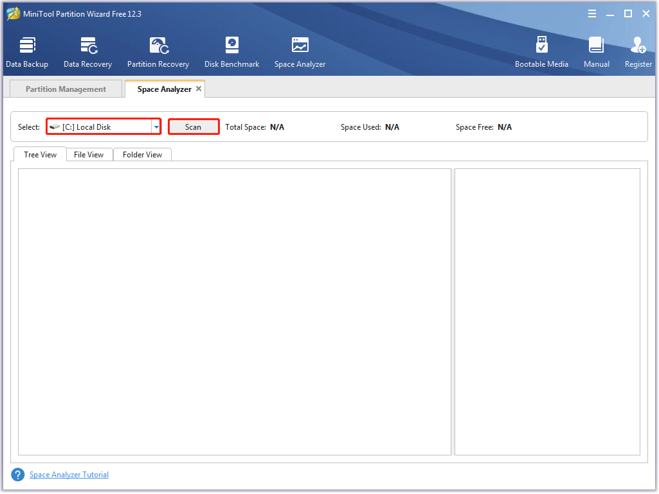Click the Select: label
659x494 pixels.
point(28,127)
